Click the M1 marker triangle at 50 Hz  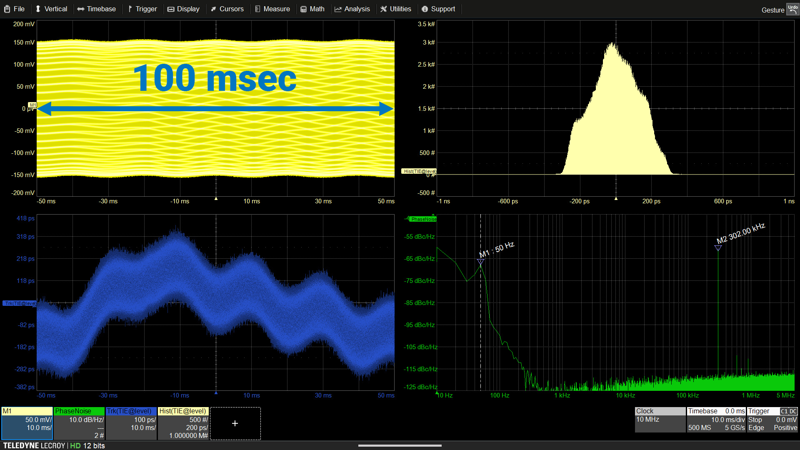[480, 262]
